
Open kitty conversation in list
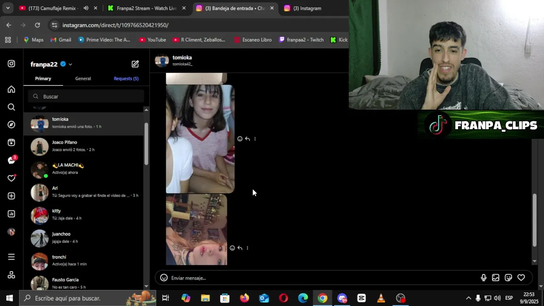(x=84, y=215)
